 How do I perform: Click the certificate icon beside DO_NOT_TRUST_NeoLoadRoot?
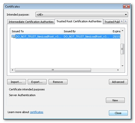pos(13,37)
